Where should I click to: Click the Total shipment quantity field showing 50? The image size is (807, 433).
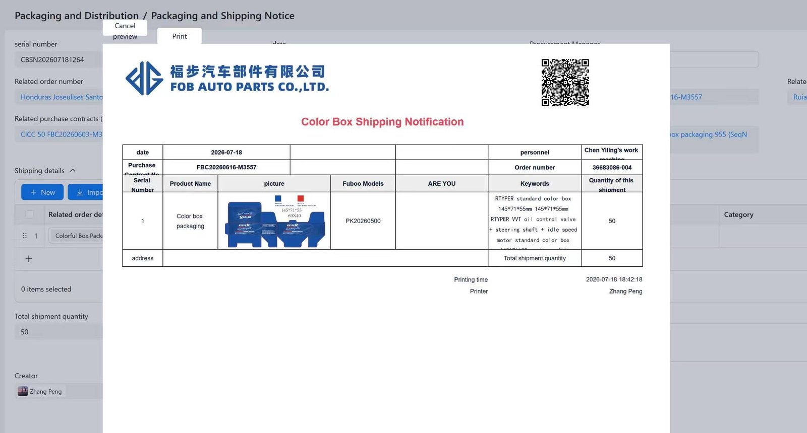coord(59,332)
